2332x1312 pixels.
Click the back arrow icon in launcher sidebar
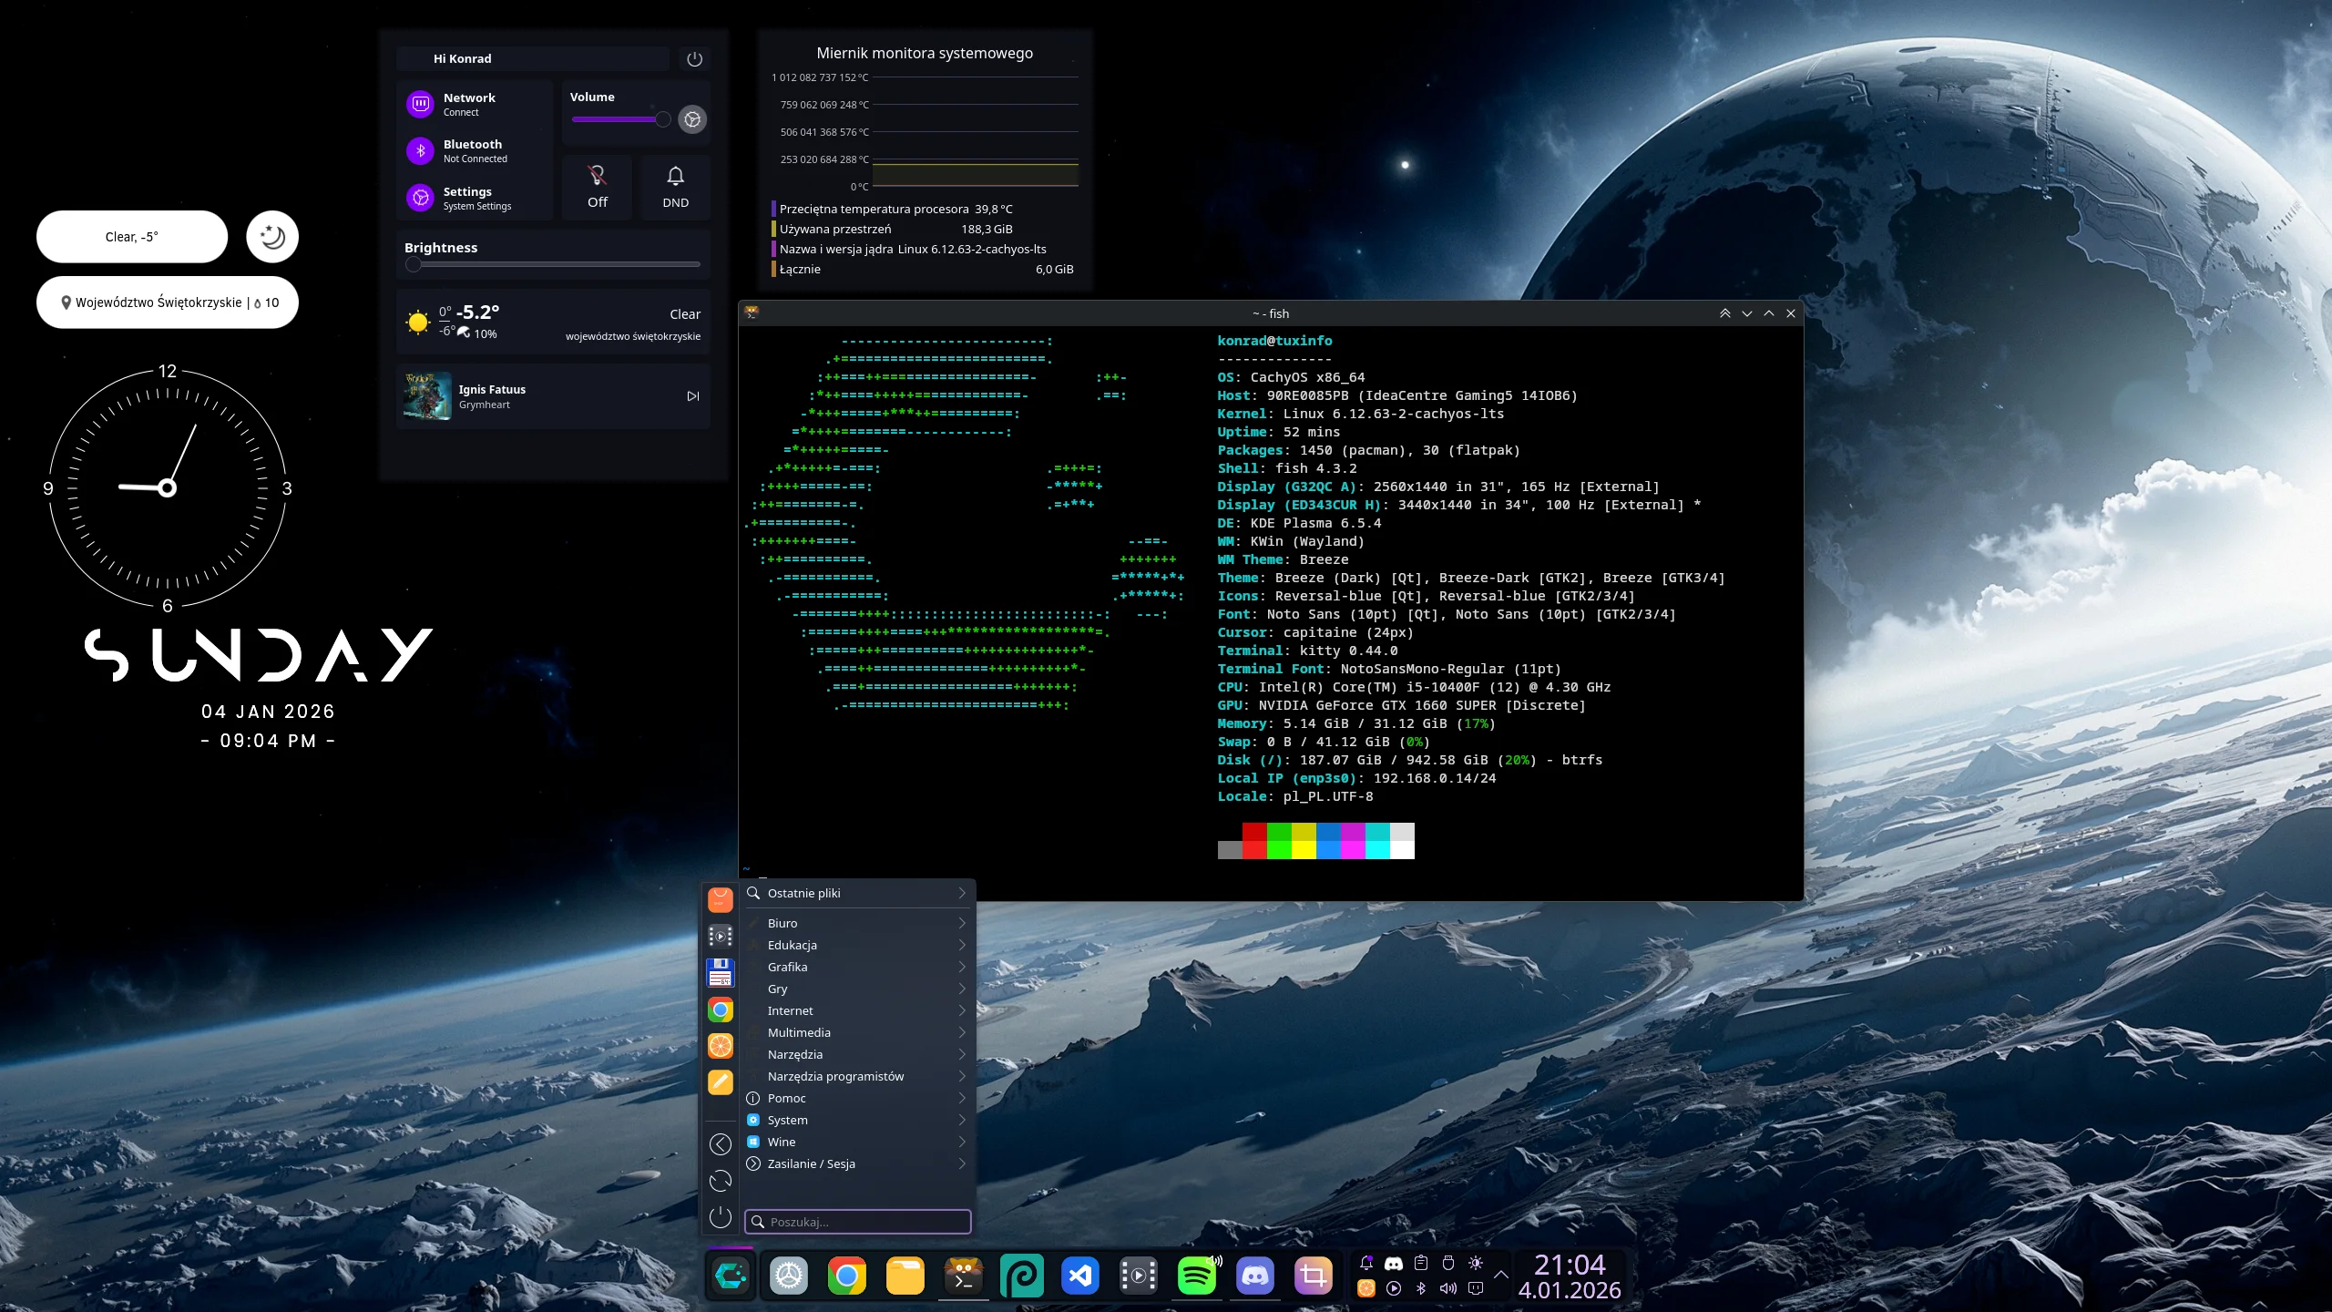[x=721, y=1144]
